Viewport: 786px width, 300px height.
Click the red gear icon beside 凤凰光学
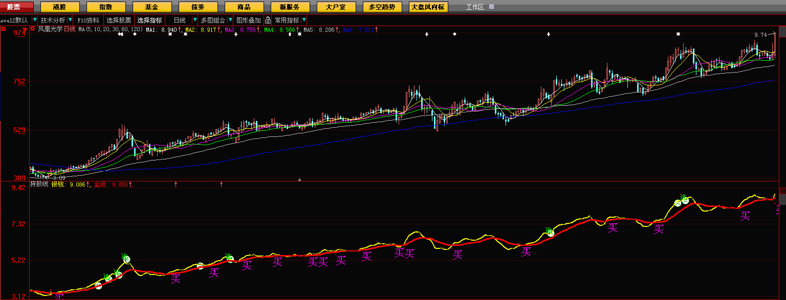[x=33, y=29]
